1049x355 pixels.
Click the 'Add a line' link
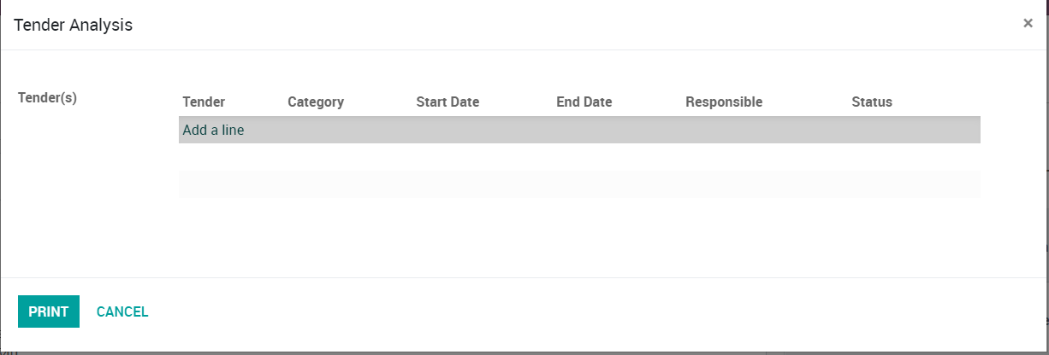[213, 131]
